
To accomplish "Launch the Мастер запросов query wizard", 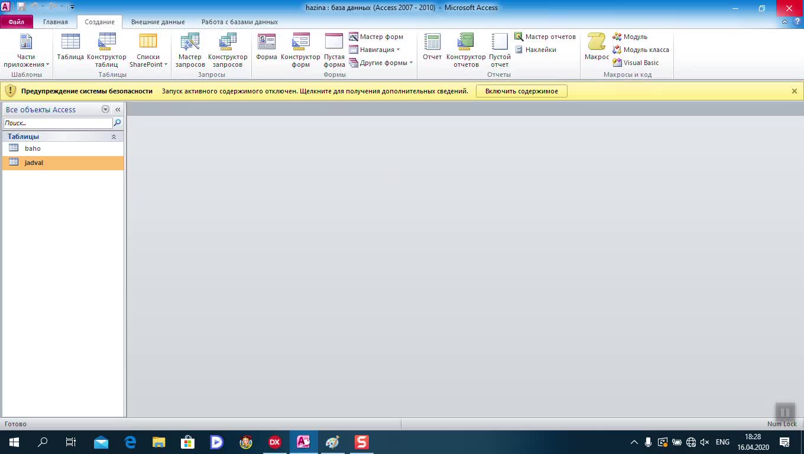I will click(x=190, y=51).
